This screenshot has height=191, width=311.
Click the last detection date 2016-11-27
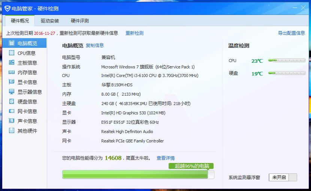(45, 33)
